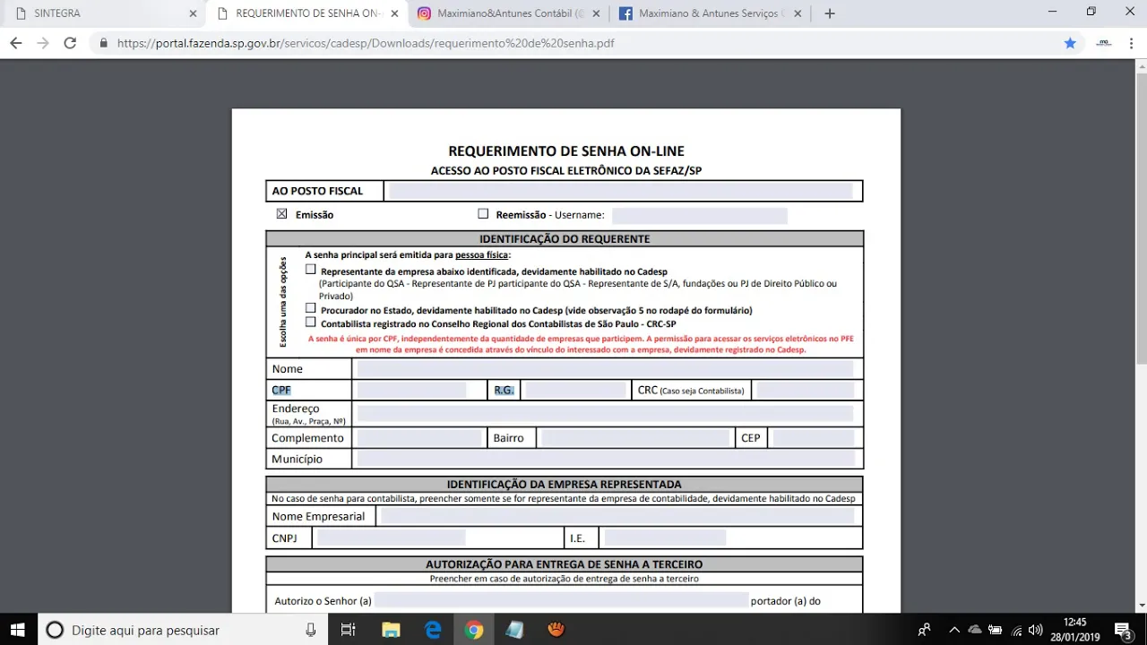Open the Windows Start menu
This screenshot has width=1147, height=645.
click(18, 630)
